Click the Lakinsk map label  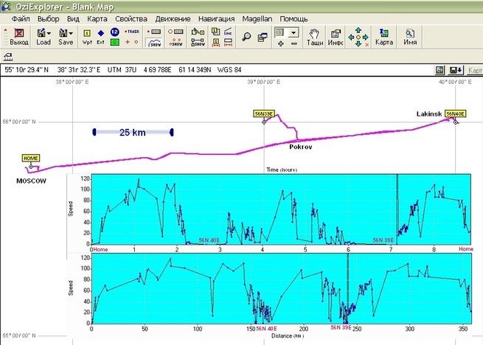pos(429,114)
